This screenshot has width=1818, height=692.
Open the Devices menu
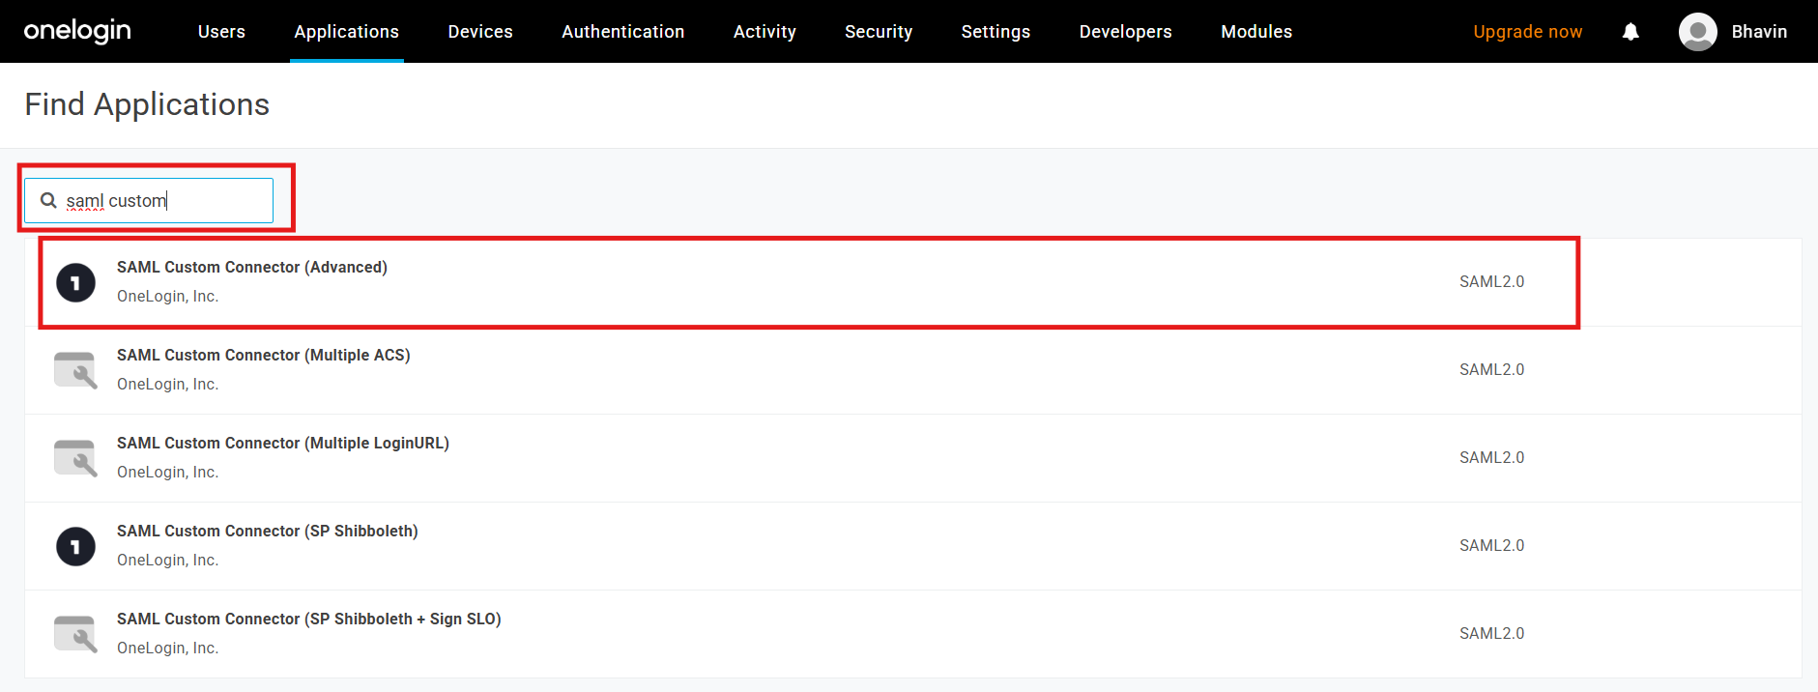point(480,32)
